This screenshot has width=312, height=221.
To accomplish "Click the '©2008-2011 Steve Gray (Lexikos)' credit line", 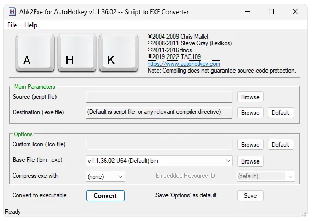I will [x=190, y=43].
